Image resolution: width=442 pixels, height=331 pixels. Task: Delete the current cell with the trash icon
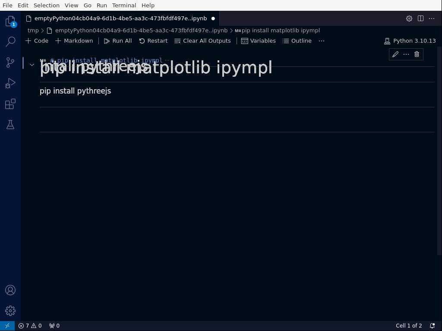click(x=416, y=54)
